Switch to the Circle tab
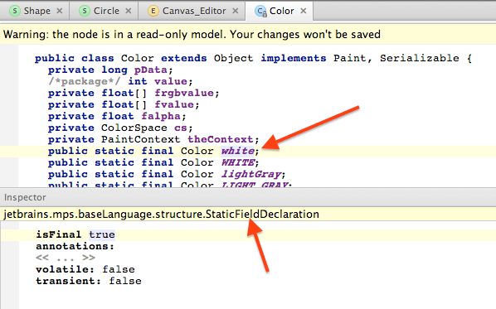This screenshot has width=496, height=309. (106, 11)
